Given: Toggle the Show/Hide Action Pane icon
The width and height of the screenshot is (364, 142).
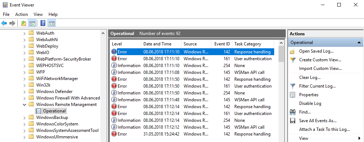Looking at the screenshot, I should pos(51,23).
